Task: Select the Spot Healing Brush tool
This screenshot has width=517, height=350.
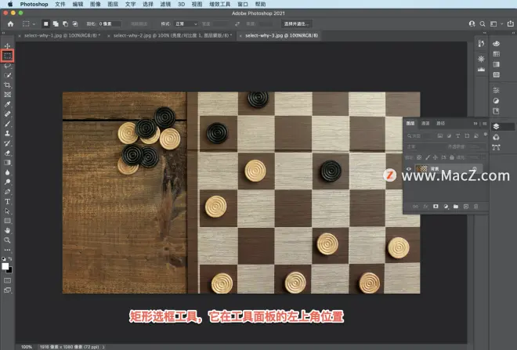Action: tap(7, 114)
